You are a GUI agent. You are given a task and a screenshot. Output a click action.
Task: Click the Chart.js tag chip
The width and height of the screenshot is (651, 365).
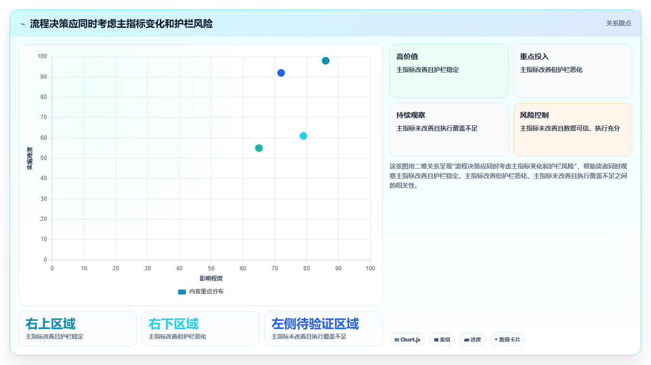click(x=407, y=340)
